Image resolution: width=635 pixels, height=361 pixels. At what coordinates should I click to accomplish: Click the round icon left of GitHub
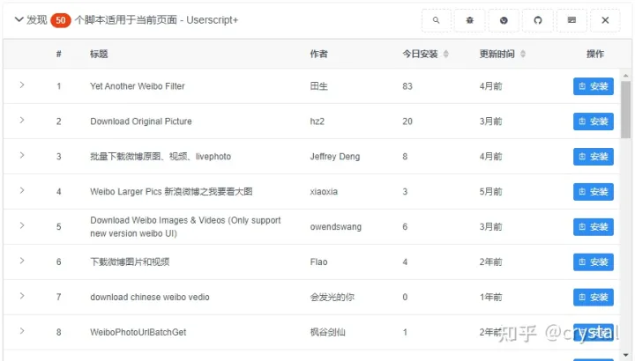(504, 20)
